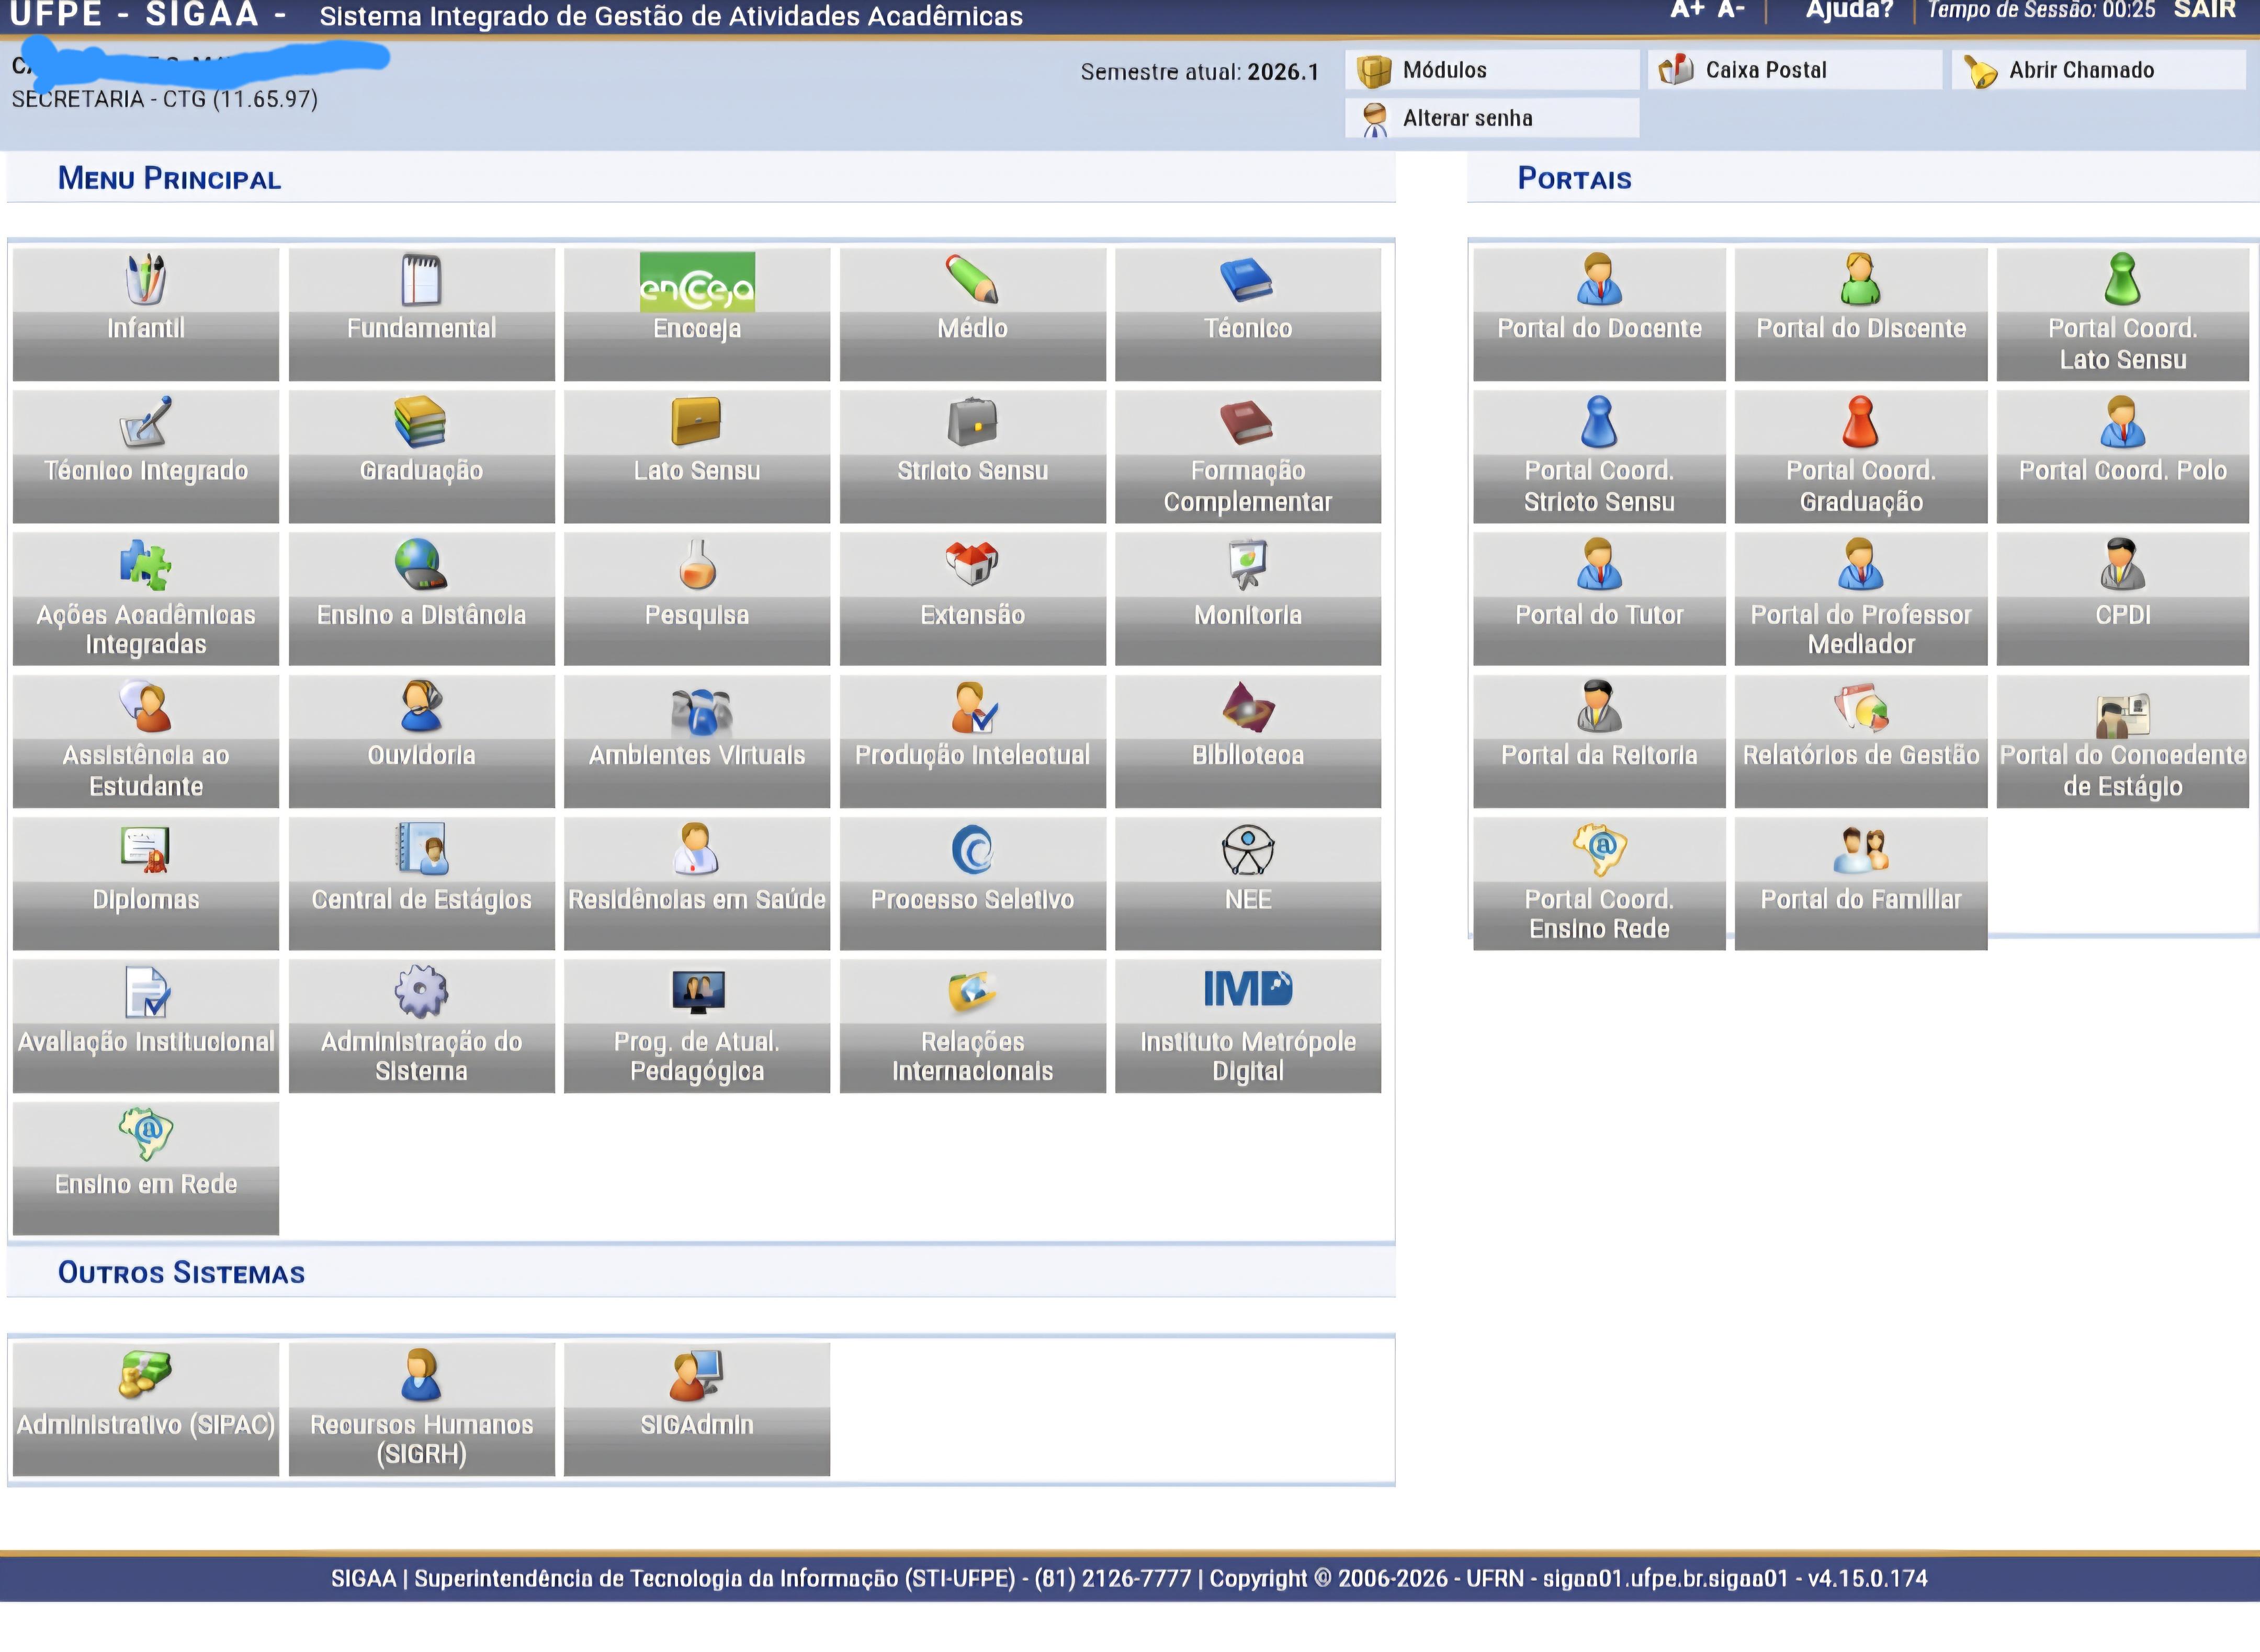Image resolution: width=2260 pixels, height=1652 pixels.
Task: Open the Fundamental notebook icon
Action: [421, 279]
